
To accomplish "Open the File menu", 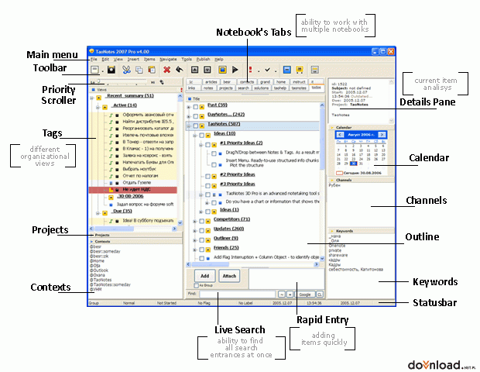I will [x=94, y=59].
